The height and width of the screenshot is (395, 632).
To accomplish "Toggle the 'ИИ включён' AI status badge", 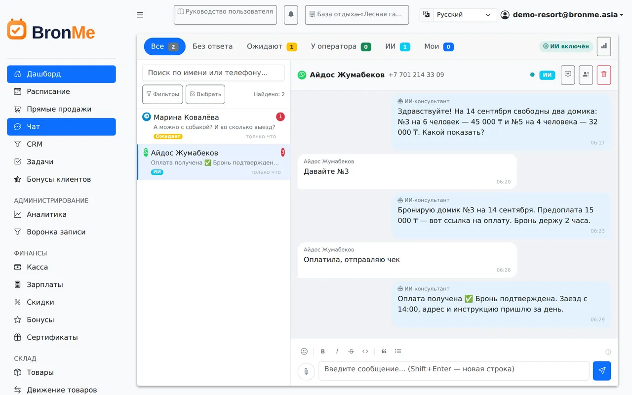I will [566, 46].
